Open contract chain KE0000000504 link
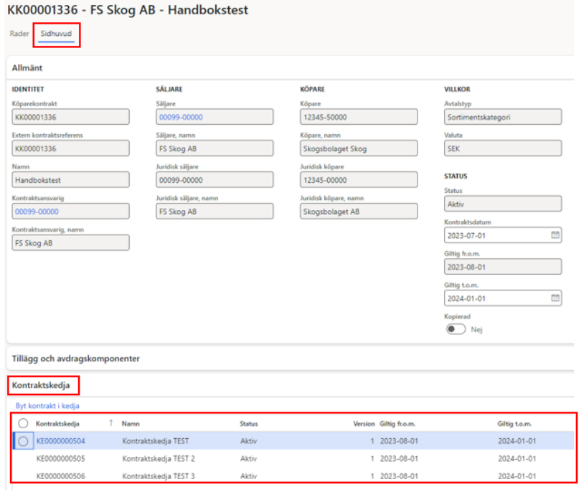This screenshot has height=492, width=584. pyautogui.click(x=60, y=441)
